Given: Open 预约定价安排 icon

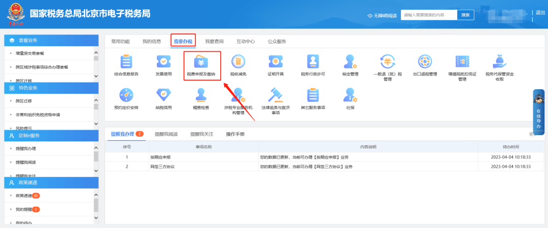Looking at the screenshot, I should coord(126,95).
